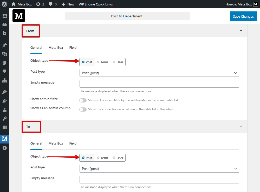Collapse the From section using its chevron
The image size is (260, 192).
(x=241, y=31)
